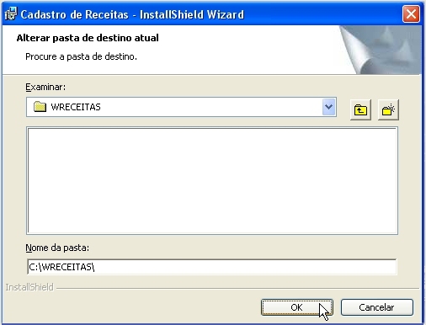Screen dimensions: 426x325
Task: Go up one folder level
Action: click(x=360, y=109)
